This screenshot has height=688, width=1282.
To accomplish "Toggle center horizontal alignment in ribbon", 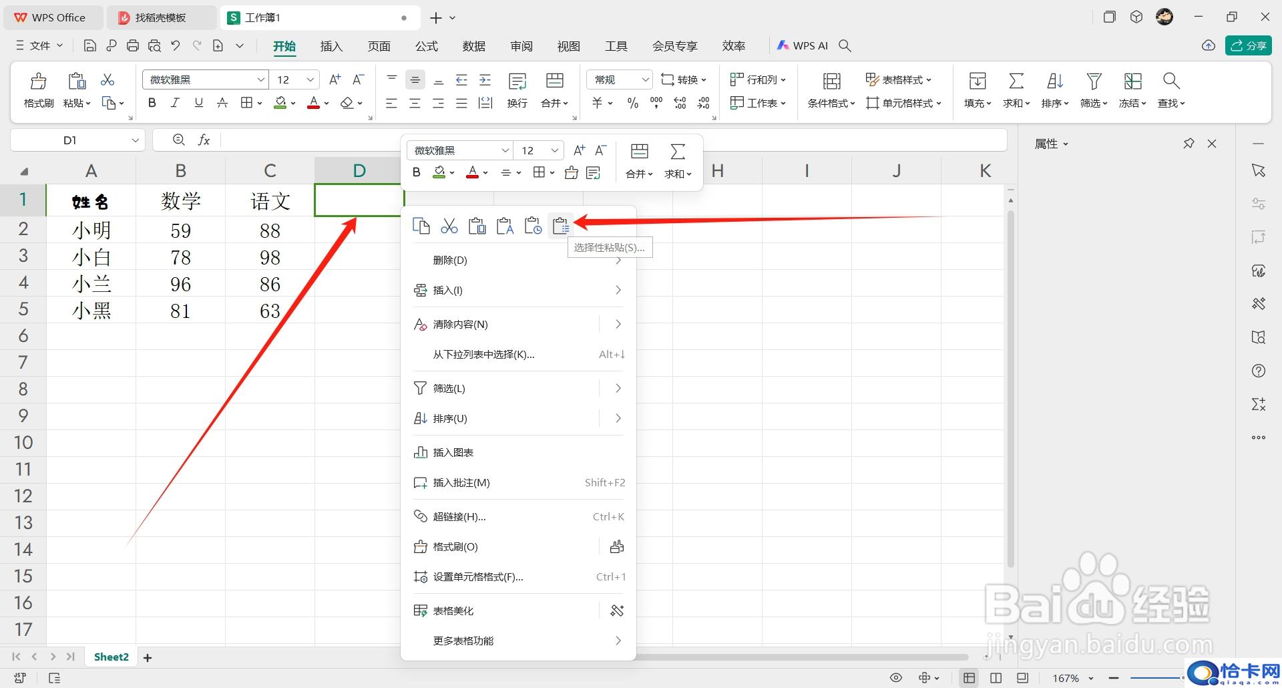I will coord(415,103).
